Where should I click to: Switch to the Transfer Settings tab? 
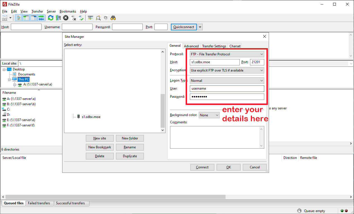(x=214, y=46)
